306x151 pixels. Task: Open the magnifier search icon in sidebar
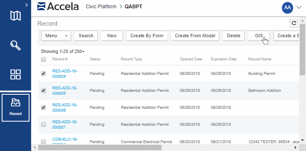(x=15, y=46)
